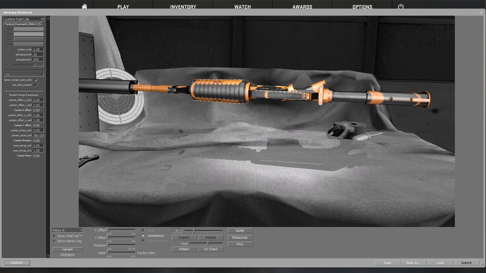Click the color1 swatch
Viewport: 486px width, 273px height.
point(29,34)
